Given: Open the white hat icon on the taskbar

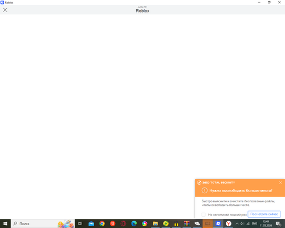Looking at the screenshot, I should 197,223.
